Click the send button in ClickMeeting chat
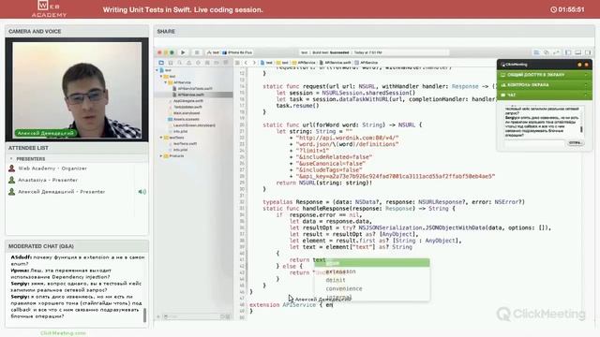600x337 pixels. coord(575,143)
